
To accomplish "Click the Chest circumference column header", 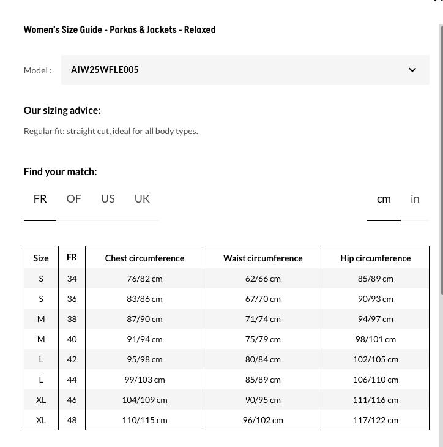I will tap(144, 258).
